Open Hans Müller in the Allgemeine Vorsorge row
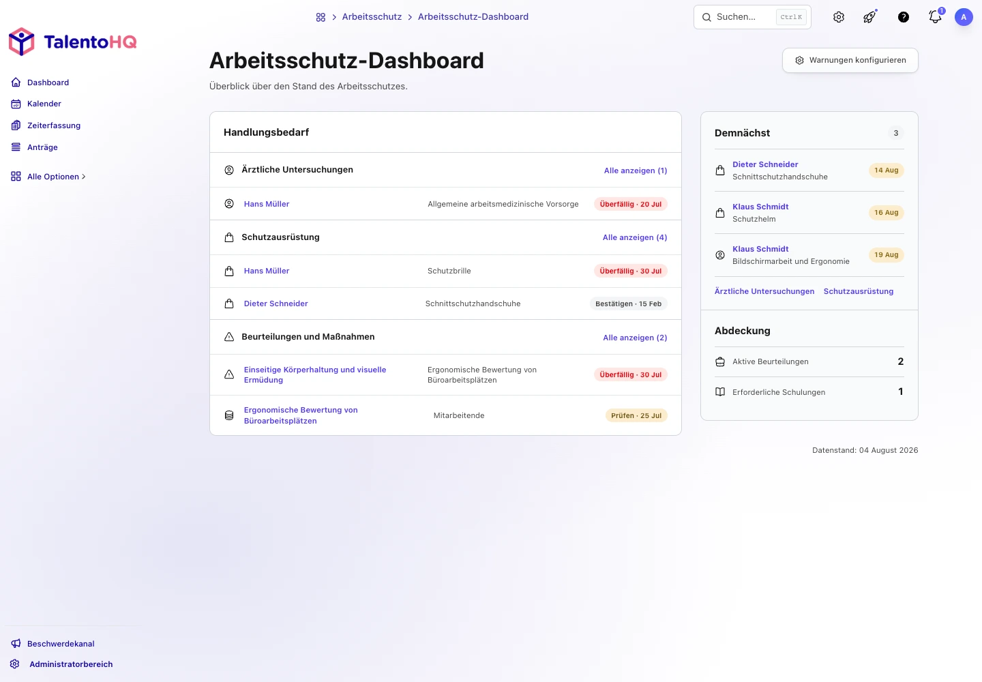Screen dimensions: 982x682 point(267,204)
